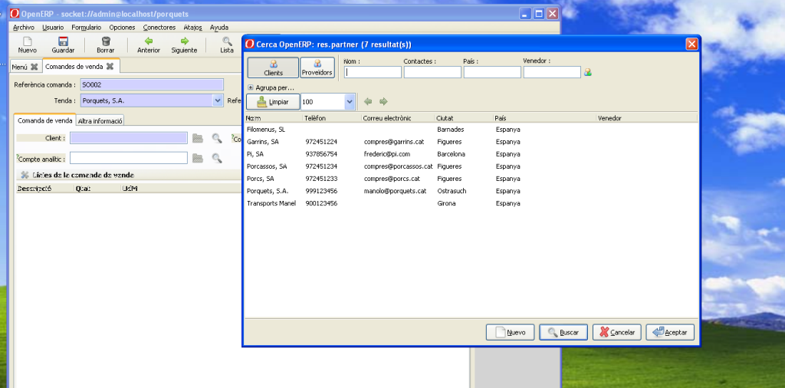Viewport: 785px width, 388px height.
Task: Expand the Agrupa per section
Action: (251, 87)
